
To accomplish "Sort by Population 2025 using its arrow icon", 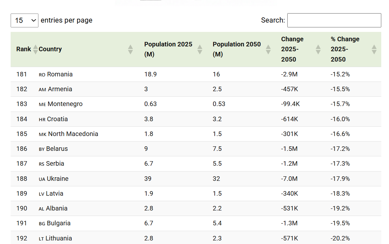I will [x=200, y=49].
